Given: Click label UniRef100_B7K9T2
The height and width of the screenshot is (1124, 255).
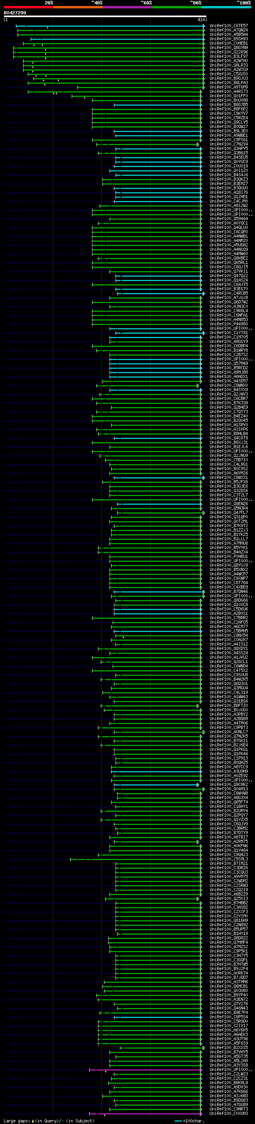Looking at the screenshot, I should (x=228, y=526).
